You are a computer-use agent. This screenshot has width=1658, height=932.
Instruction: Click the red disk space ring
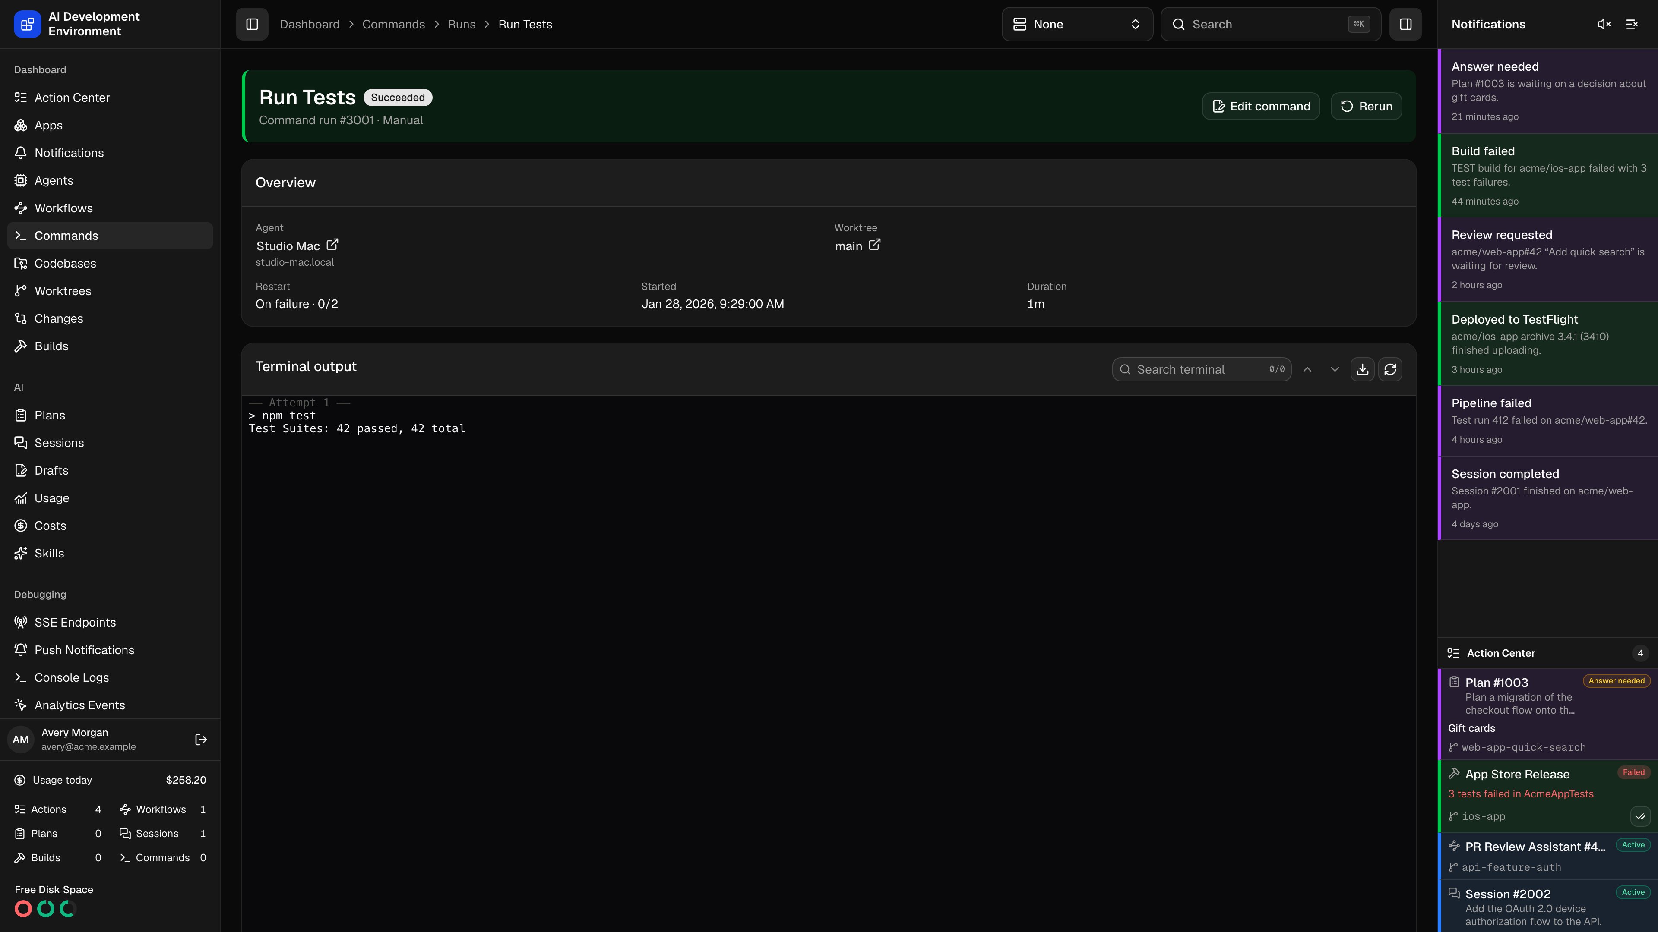pos(23,909)
